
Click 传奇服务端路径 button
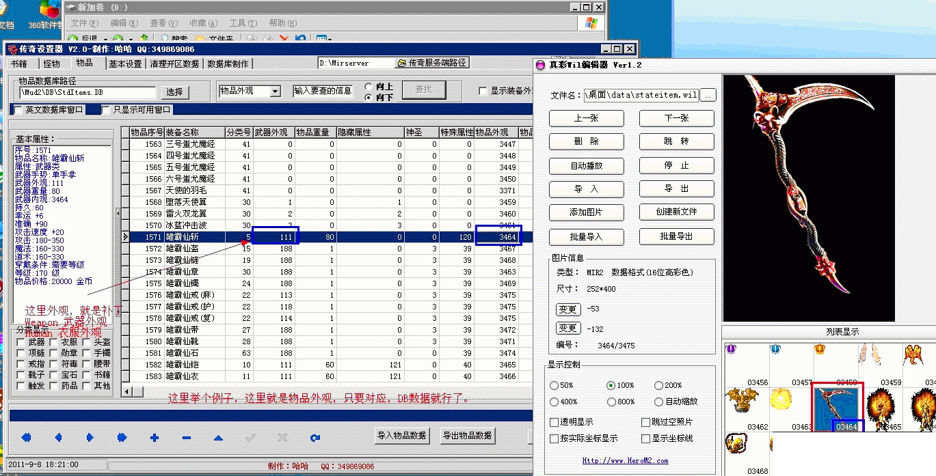431,63
